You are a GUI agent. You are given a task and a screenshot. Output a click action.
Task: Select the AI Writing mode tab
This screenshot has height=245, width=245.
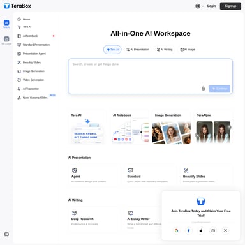click(165, 50)
